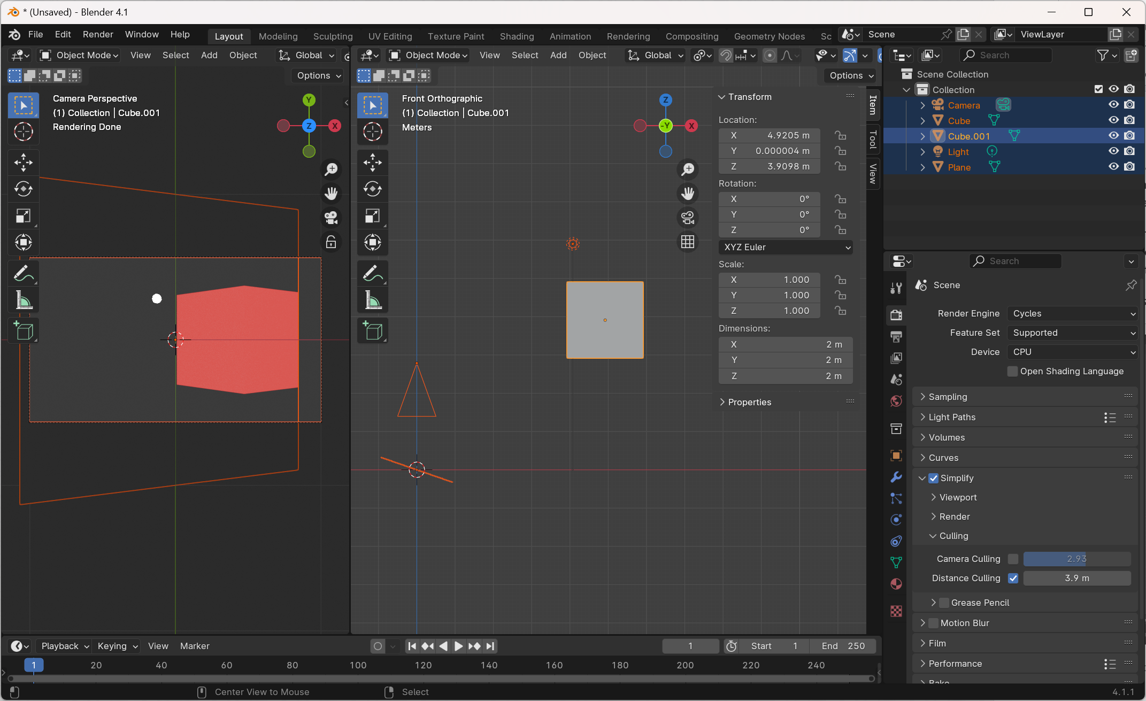Disable the Simplify checkbox
This screenshot has height=701, width=1146.
[934, 478]
